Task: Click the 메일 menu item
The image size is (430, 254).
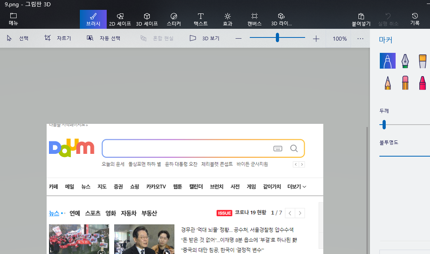Action: click(70, 187)
